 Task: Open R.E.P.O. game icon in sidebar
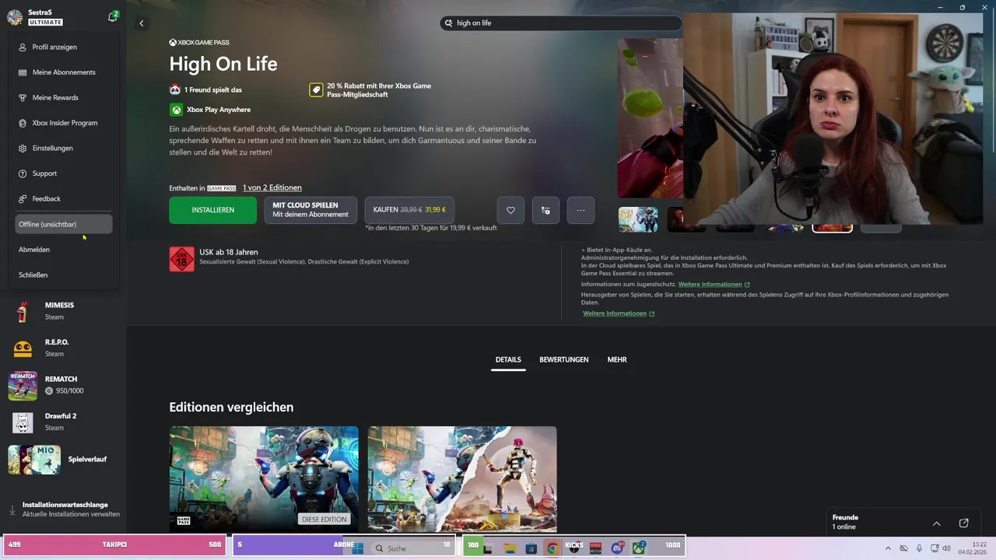(x=23, y=348)
